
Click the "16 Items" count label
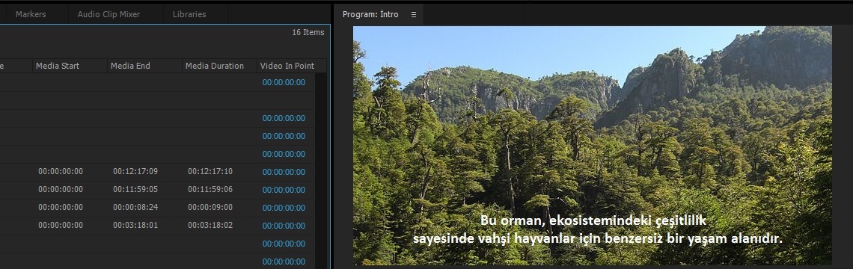308,33
